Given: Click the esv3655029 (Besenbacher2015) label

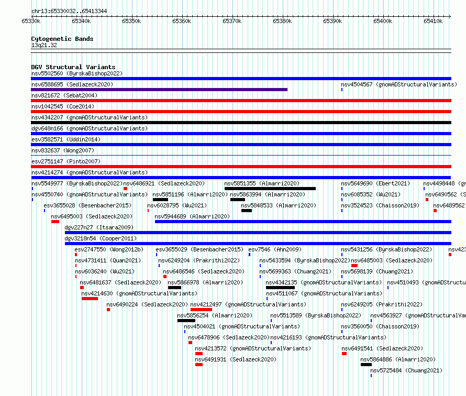Looking at the screenshot, I should coord(199,249).
